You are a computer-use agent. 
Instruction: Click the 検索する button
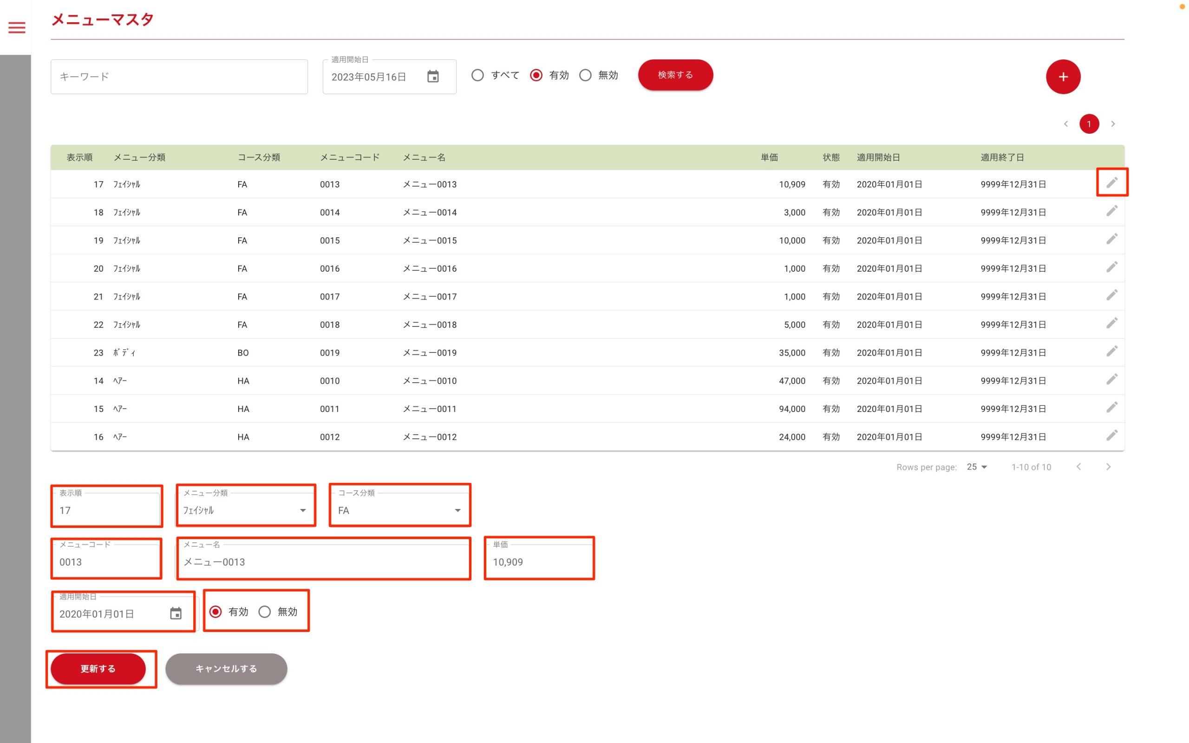pos(675,75)
